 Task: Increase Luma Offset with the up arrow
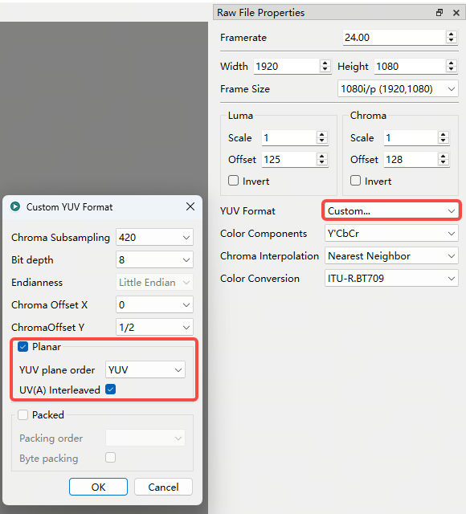point(321,157)
